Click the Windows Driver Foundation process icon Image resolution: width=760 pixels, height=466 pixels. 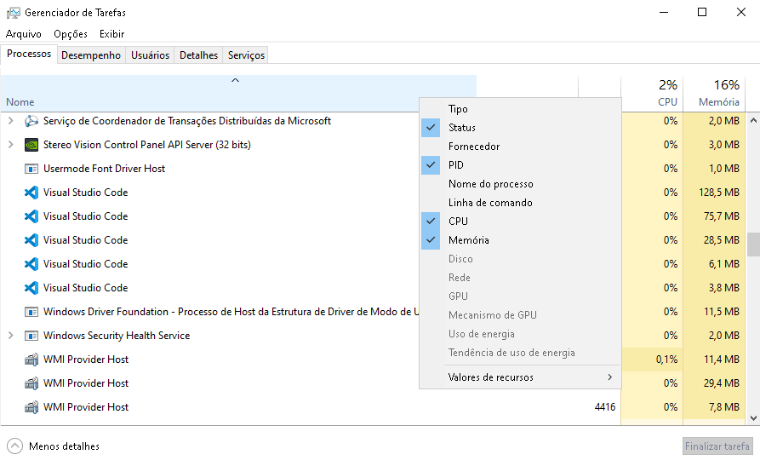tap(31, 312)
